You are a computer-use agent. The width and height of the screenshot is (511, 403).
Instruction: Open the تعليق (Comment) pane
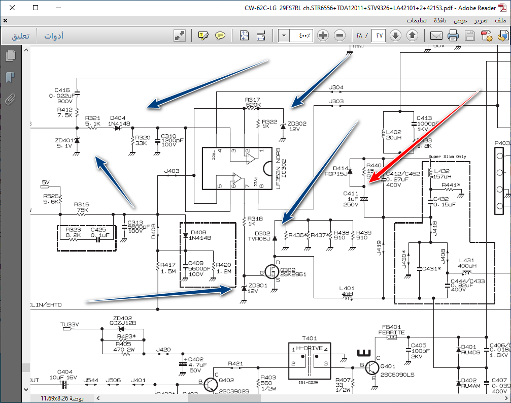coord(20,36)
